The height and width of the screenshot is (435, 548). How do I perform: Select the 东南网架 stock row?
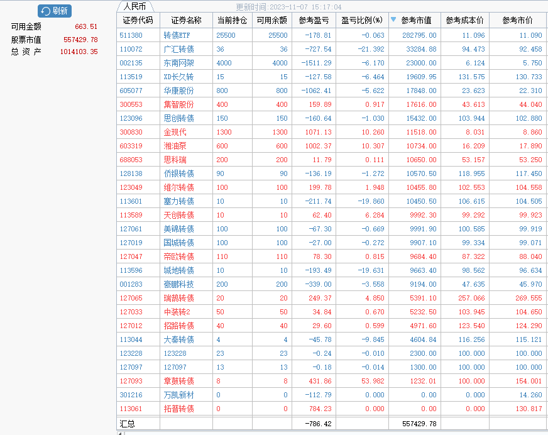point(178,63)
